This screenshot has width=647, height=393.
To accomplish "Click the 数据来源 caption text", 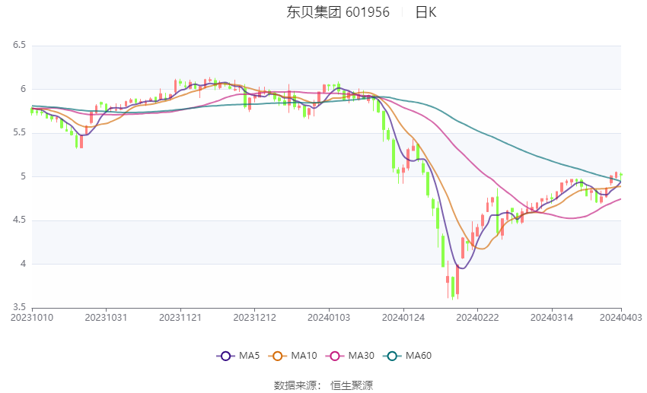I will 295,385.
